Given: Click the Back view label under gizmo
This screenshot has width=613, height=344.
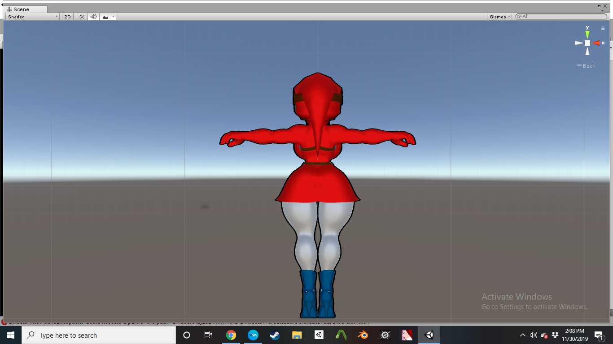Looking at the screenshot, I should point(586,66).
